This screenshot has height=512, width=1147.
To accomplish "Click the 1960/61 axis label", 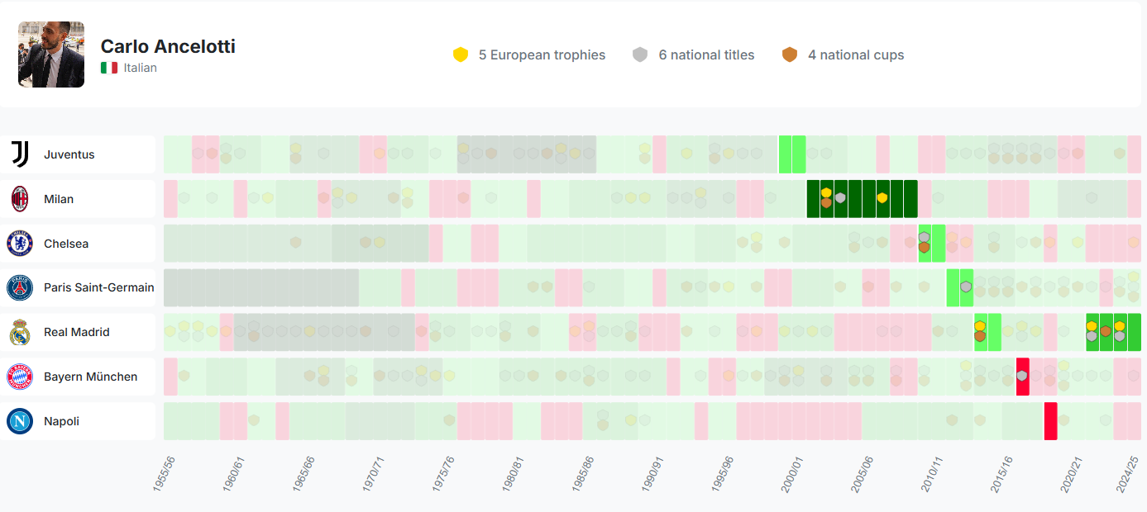I will (x=235, y=474).
